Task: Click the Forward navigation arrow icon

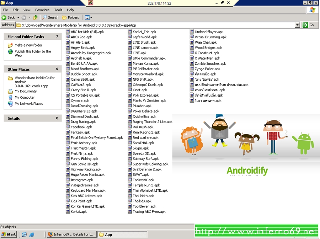Action: (x=24, y=17)
